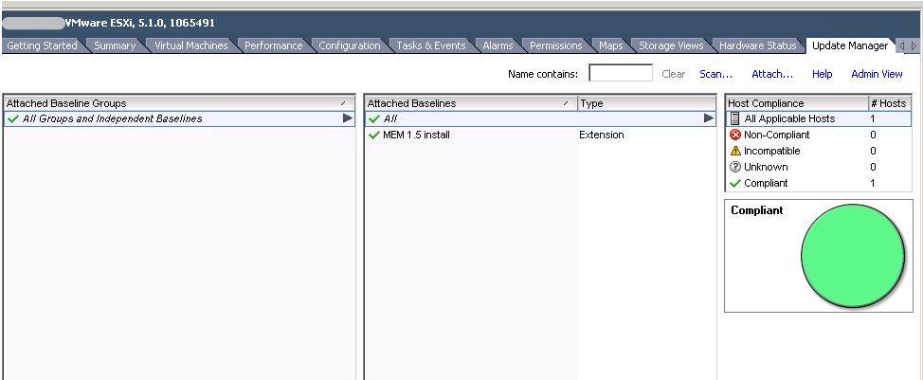Image resolution: width=923 pixels, height=380 pixels.
Task: Switch to Admin View
Action: (x=877, y=74)
